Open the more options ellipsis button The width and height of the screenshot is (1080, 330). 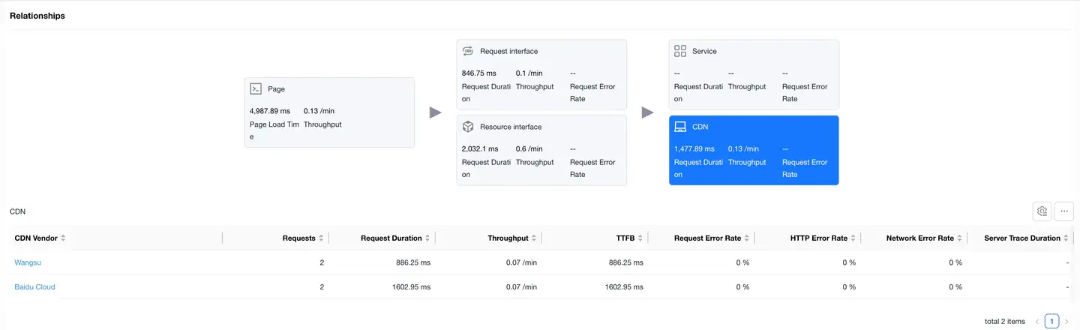[1063, 211]
